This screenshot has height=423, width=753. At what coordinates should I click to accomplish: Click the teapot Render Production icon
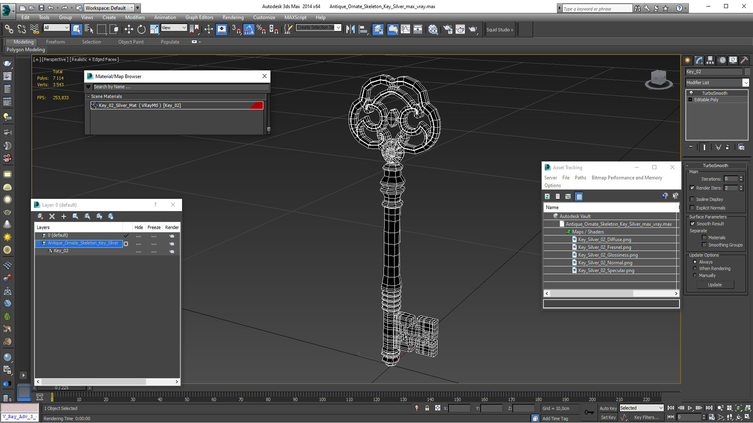[x=473, y=29]
